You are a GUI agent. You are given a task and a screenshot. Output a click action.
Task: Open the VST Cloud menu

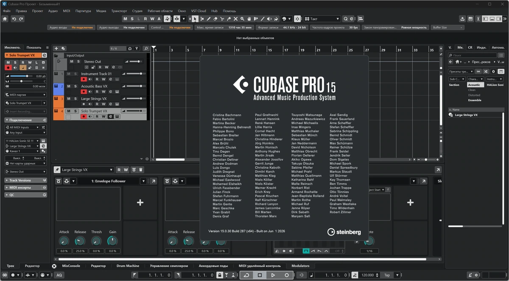[199, 11]
